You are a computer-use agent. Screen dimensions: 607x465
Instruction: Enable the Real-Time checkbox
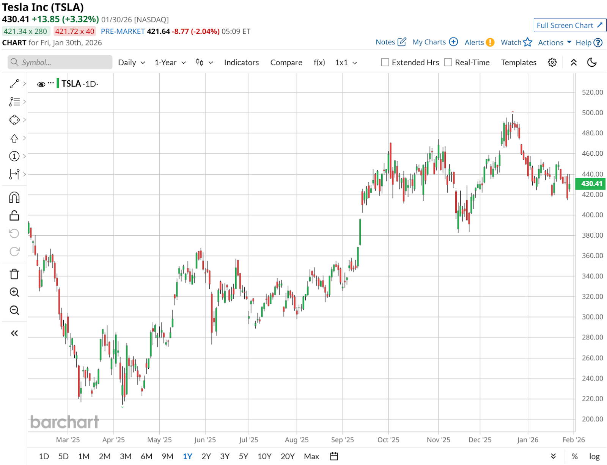point(448,63)
